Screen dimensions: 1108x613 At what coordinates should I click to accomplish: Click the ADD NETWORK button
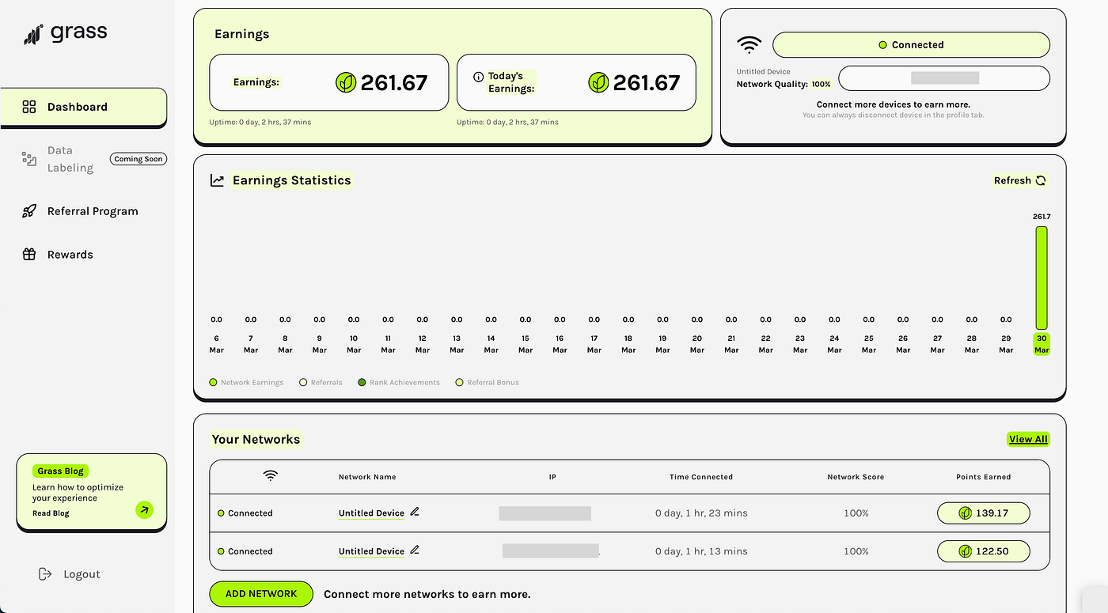(x=261, y=594)
